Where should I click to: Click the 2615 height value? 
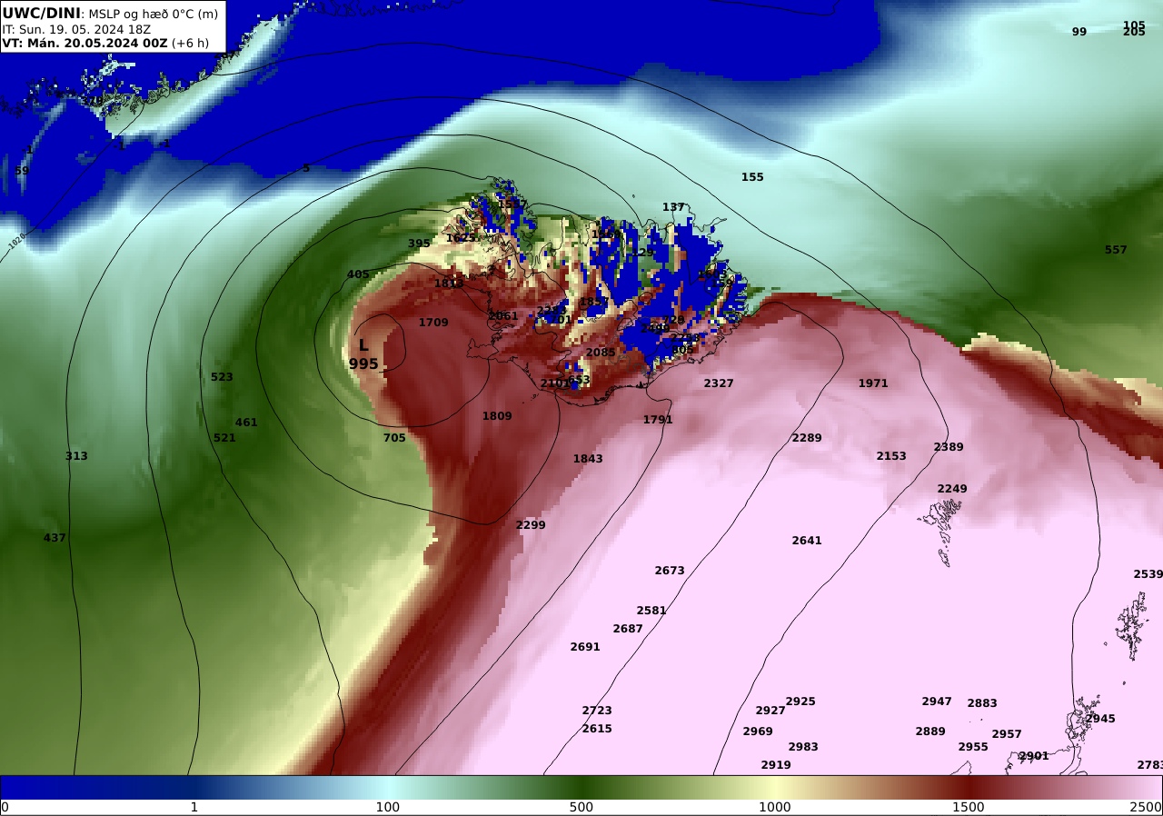point(597,729)
